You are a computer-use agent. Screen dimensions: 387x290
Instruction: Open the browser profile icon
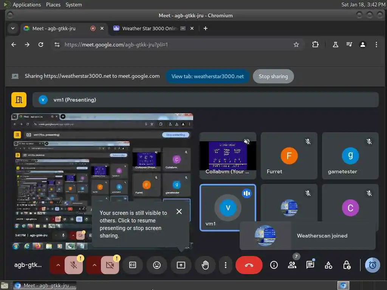(362, 45)
